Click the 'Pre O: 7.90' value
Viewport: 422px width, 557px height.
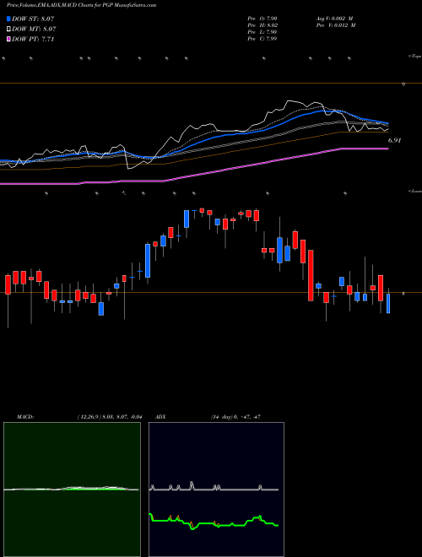click(262, 18)
